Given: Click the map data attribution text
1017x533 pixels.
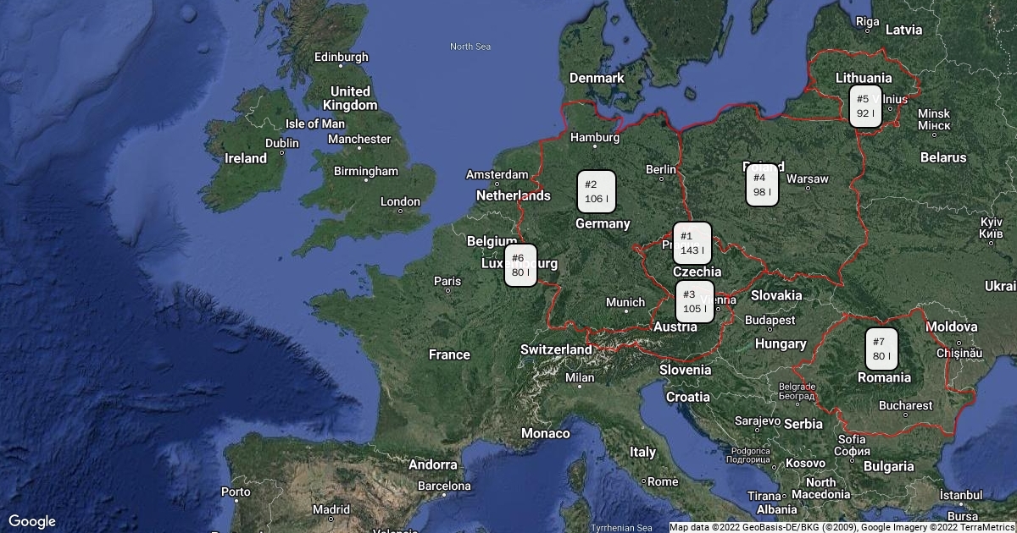Looking at the screenshot, I should [842, 527].
